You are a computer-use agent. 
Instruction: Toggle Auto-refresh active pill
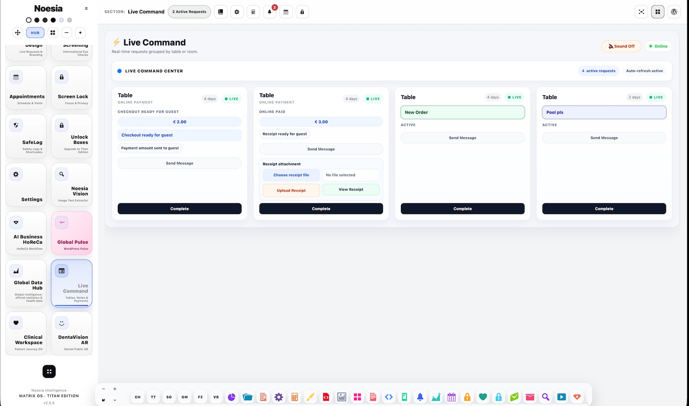(x=644, y=71)
